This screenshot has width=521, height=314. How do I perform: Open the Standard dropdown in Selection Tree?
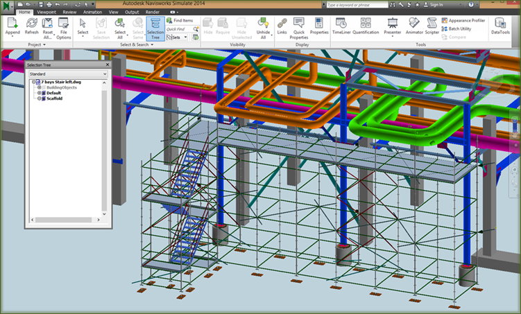(x=67, y=73)
